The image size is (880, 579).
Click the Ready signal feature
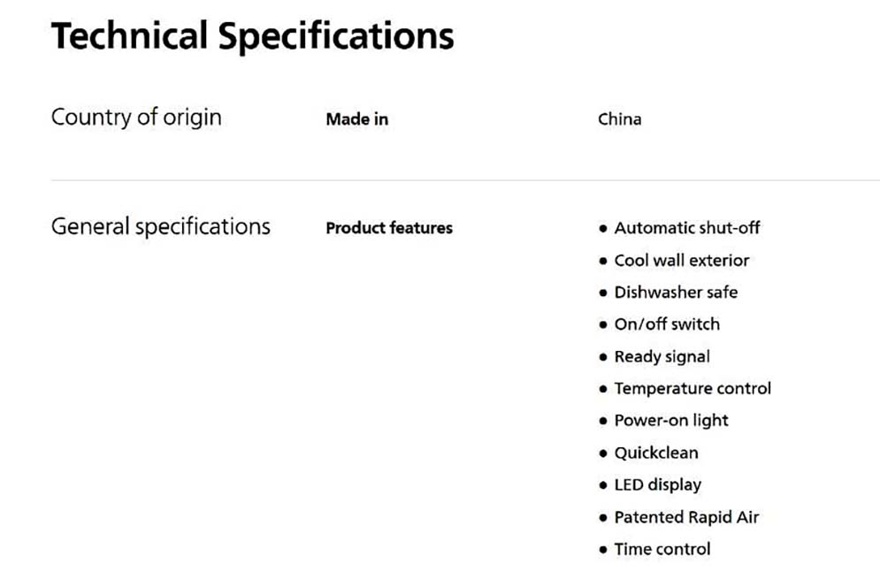(662, 357)
